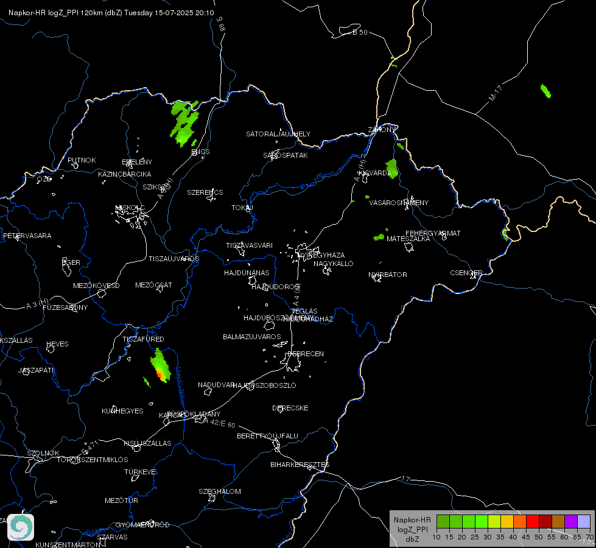Click the PÉTERVÁSÁRA label
This screenshot has width=596, height=548.
click(27, 236)
